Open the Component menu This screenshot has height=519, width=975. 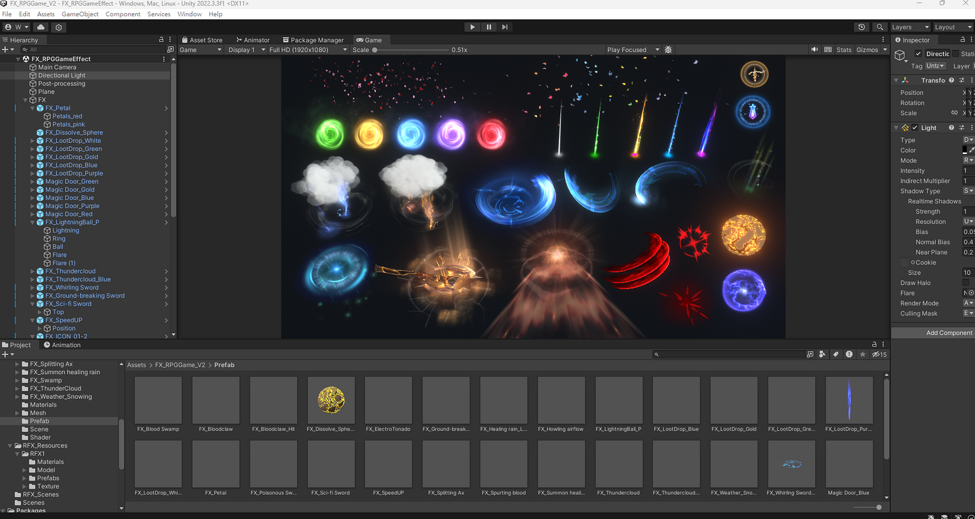coord(123,14)
